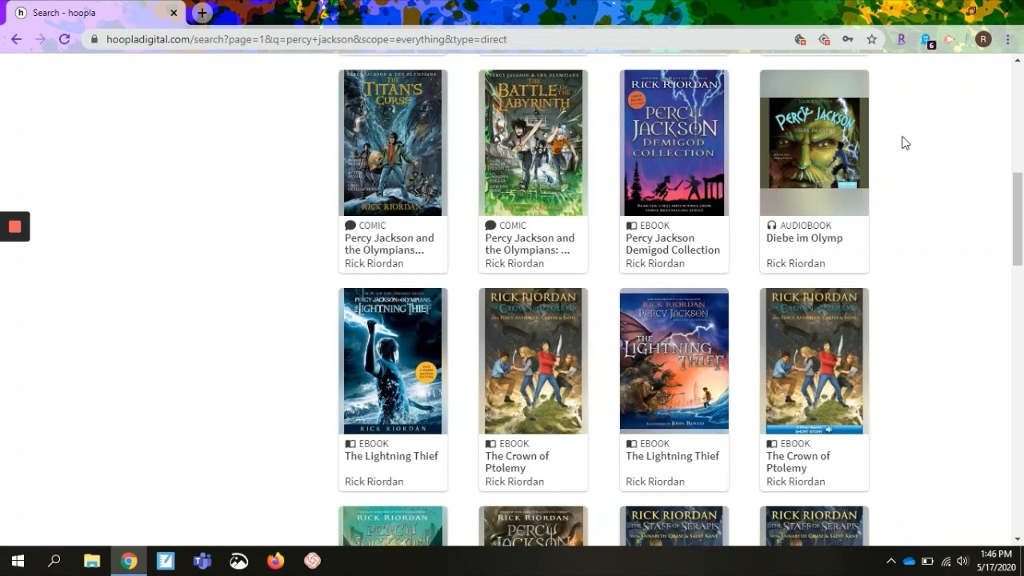Viewport: 1024px width, 576px height.
Task: Open a new browser tab
Action: click(x=202, y=13)
